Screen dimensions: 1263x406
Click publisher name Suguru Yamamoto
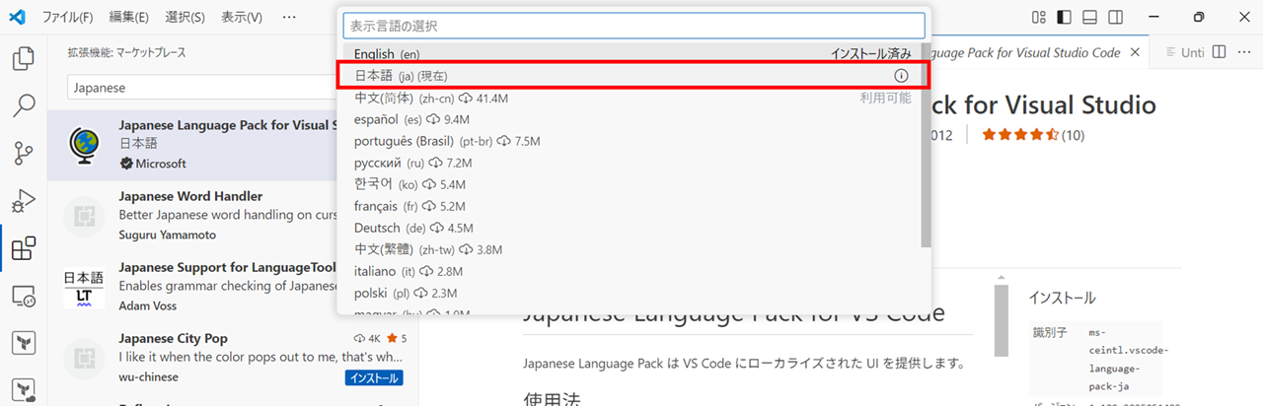pyautogui.click(x=167, y=236)
